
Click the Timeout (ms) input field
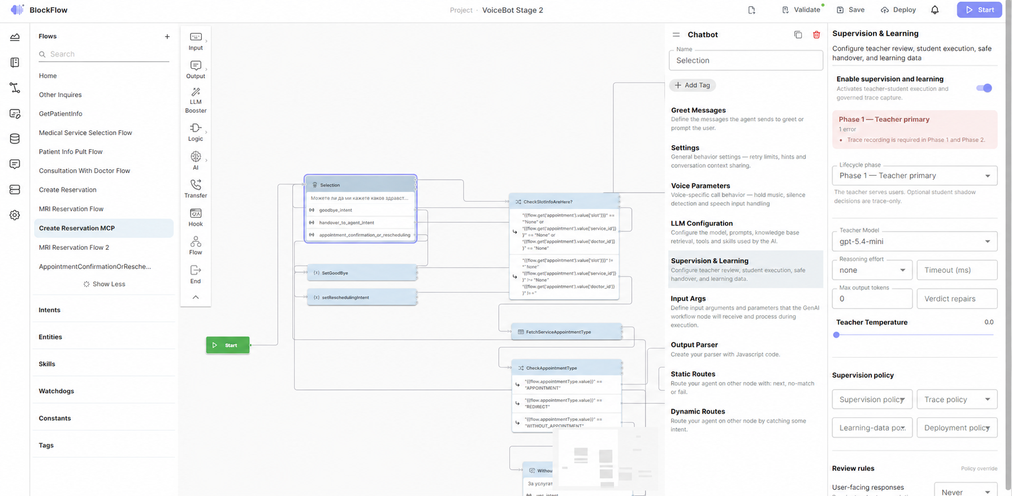[x=957, y=270]
